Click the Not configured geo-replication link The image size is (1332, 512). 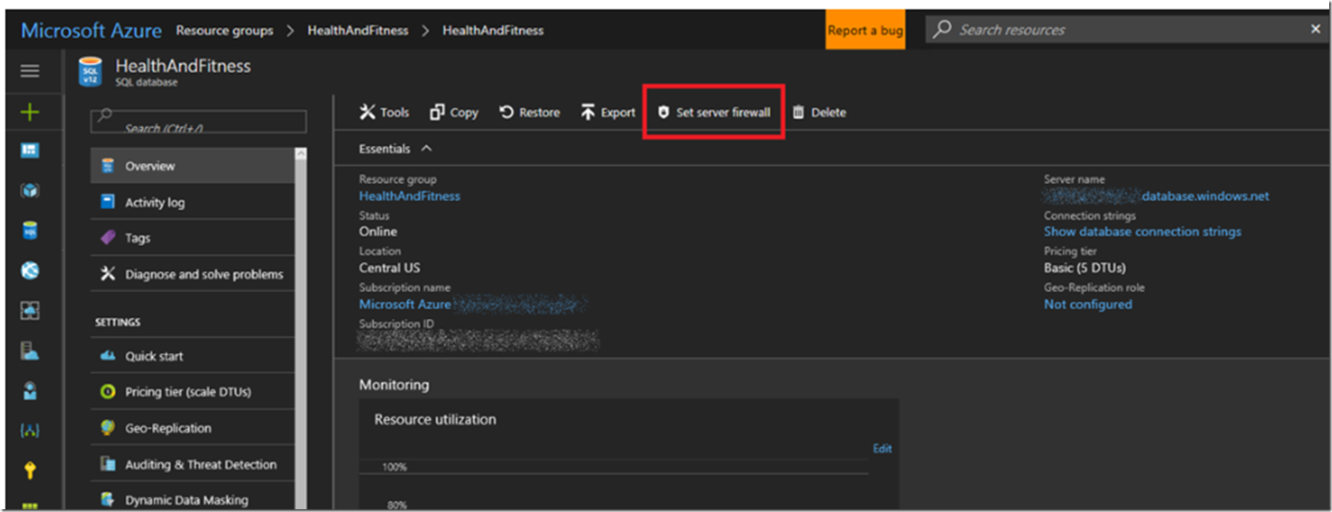point(1088,305)
